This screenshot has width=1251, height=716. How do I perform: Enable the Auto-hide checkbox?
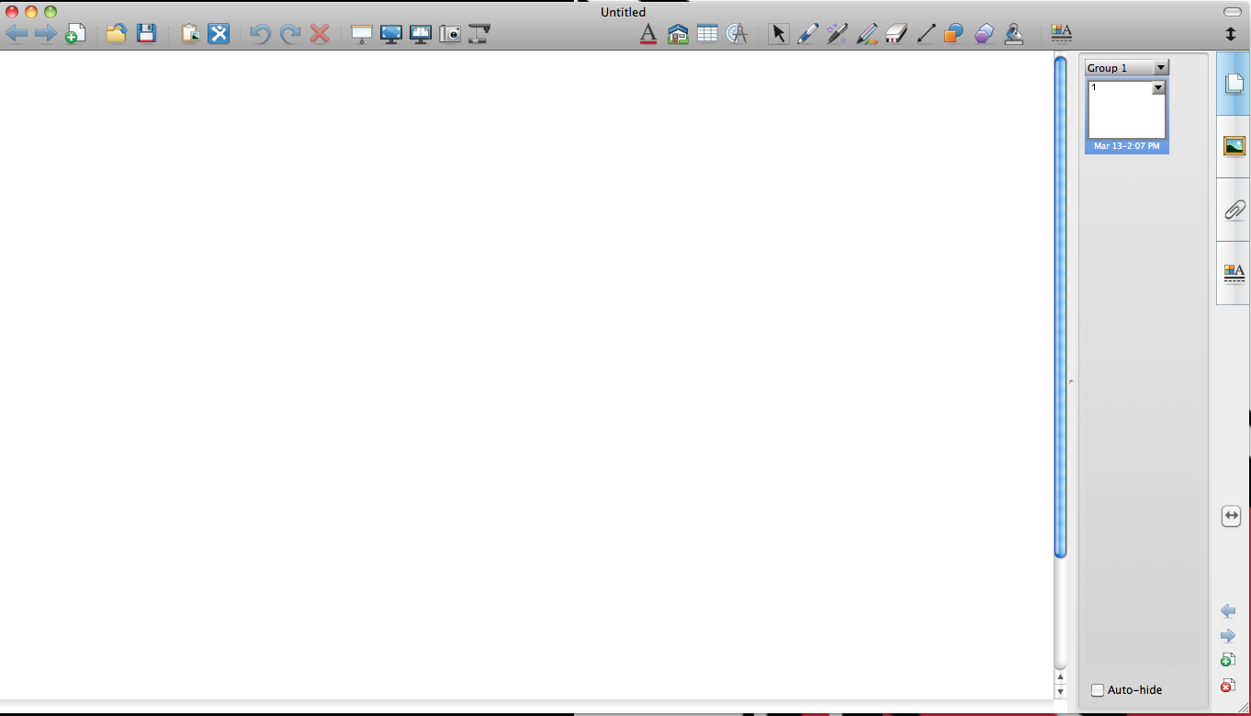[1098, 690]
